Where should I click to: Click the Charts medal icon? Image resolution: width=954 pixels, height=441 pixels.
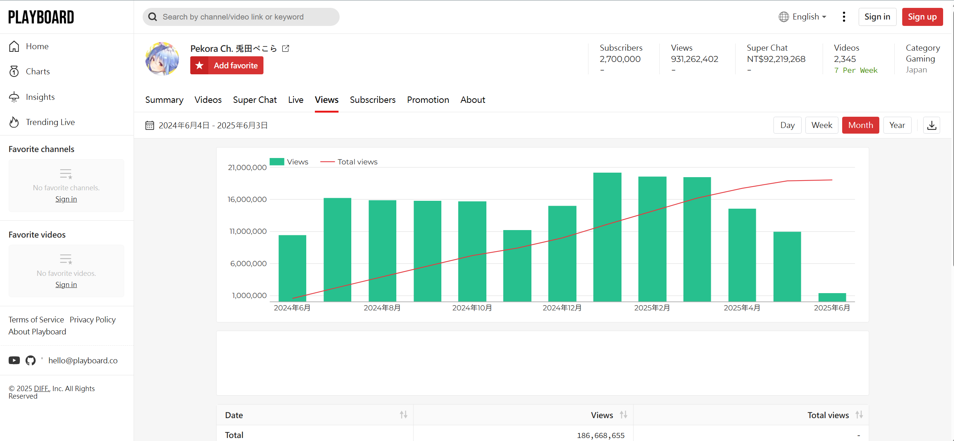(14, 71)
